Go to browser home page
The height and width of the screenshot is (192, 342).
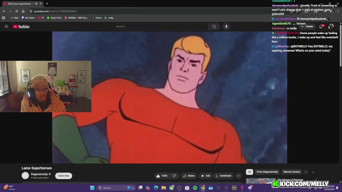[23, 11]
